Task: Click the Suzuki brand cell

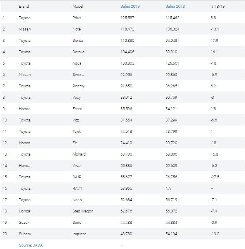Action: (24, 222)
